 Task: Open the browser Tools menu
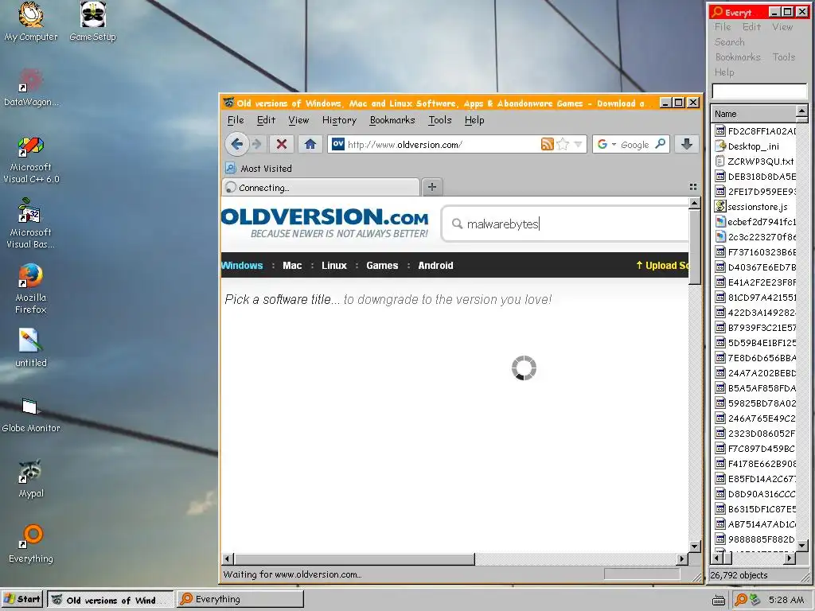[x=439, y=120]
